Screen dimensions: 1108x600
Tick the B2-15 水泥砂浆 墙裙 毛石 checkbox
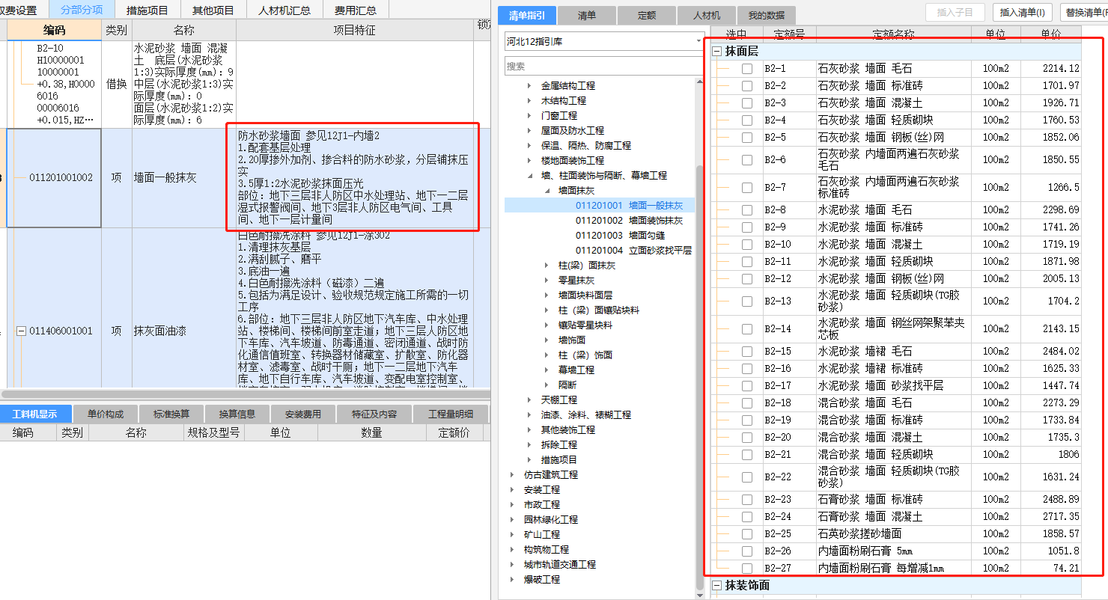746,352
